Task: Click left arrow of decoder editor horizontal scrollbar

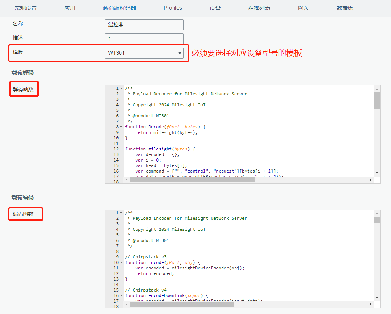Action: point(127,180)
